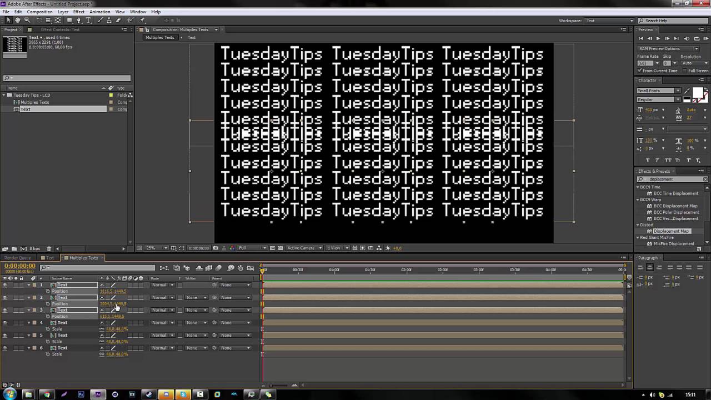Enable Superscript text style
The width and height of the screenshot is (711, 400).
coord(689,160)
